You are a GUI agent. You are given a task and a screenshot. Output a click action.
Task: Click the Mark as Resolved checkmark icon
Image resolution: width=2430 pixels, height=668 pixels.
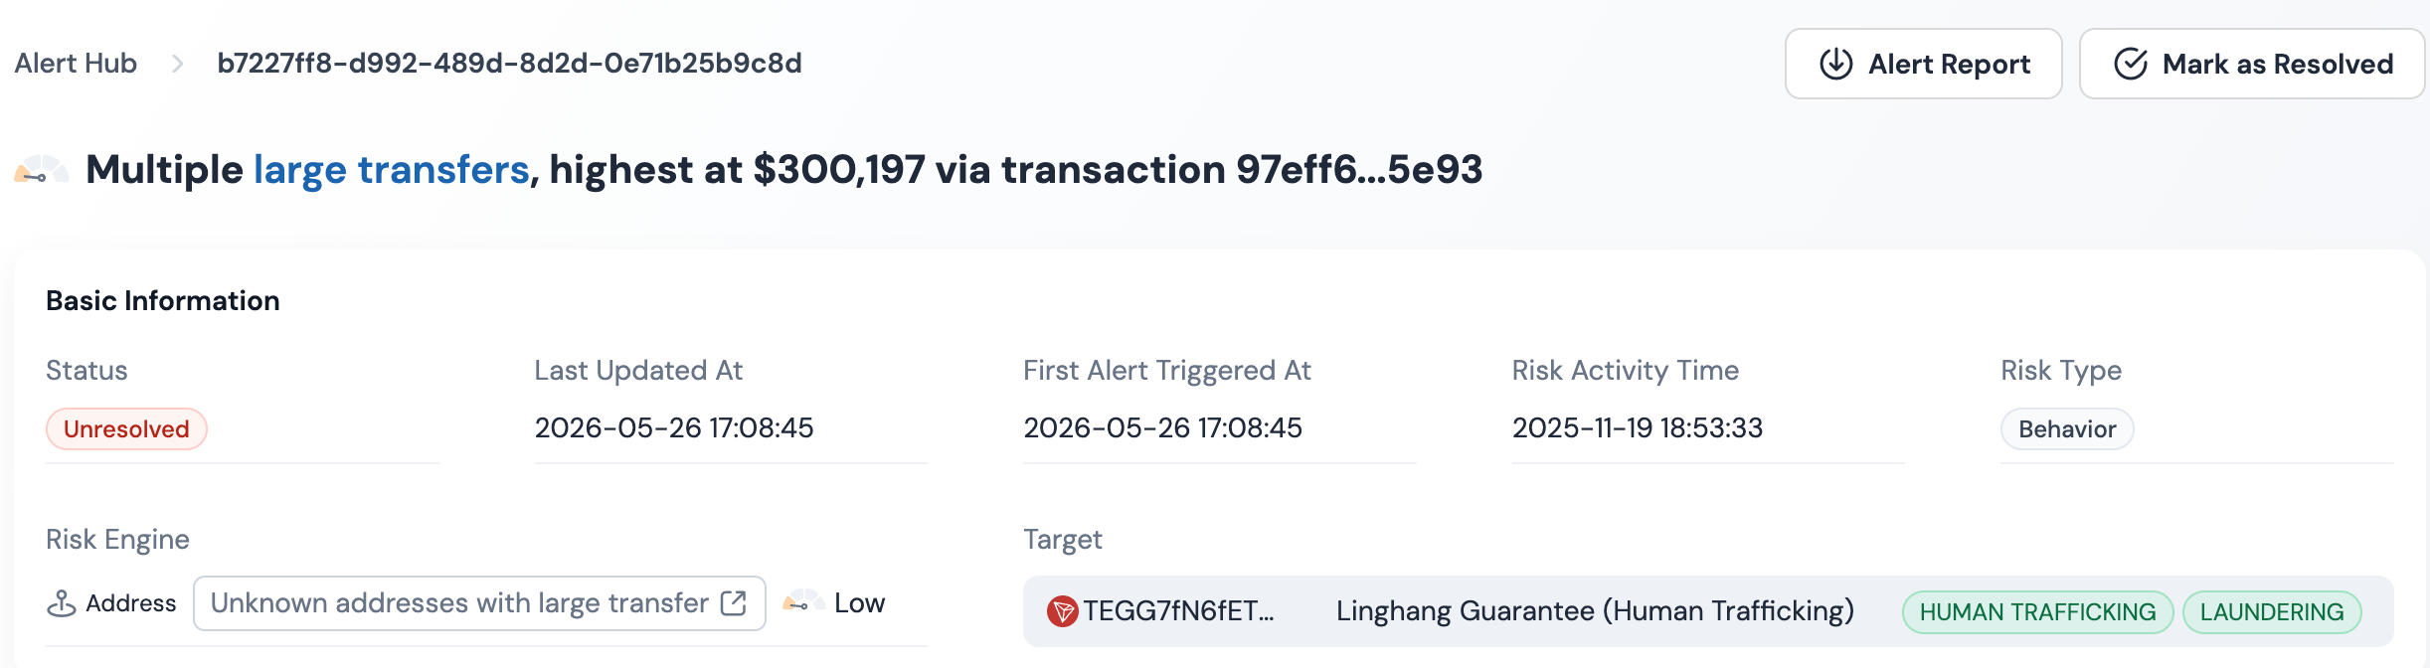(x=2130, y=64)
